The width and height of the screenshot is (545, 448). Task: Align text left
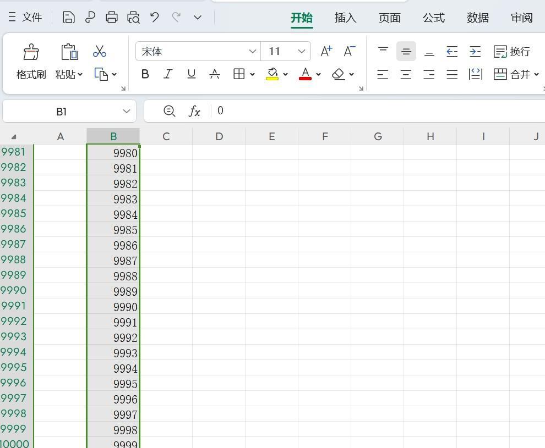tap(383, 74)
